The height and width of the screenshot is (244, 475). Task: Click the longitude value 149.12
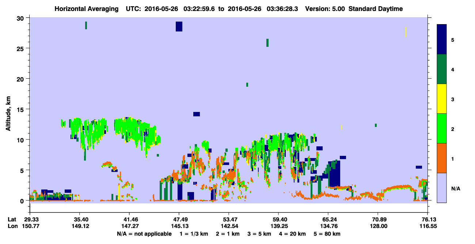[80, 226]
